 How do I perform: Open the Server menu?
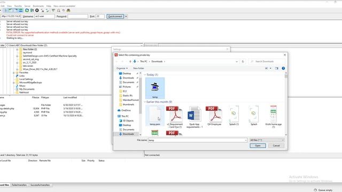tap(27, 6)
